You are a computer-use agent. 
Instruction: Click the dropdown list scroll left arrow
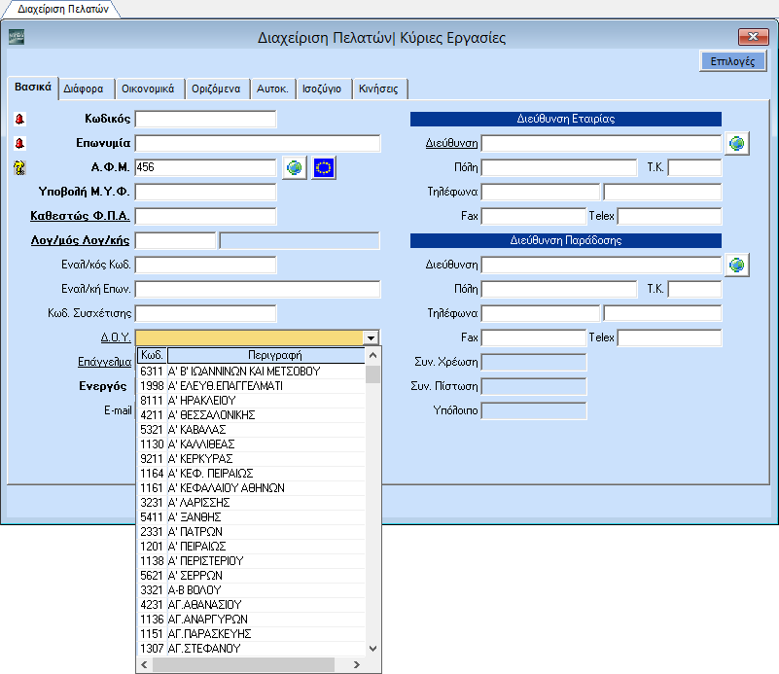(145, 664)
